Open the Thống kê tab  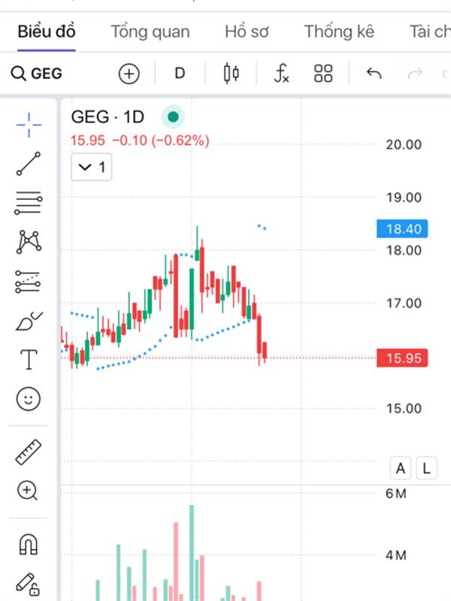339,32
